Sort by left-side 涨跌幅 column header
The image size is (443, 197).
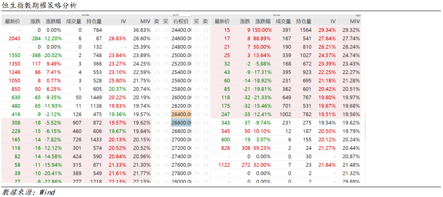pyautogui.click(x=53, y=21)
